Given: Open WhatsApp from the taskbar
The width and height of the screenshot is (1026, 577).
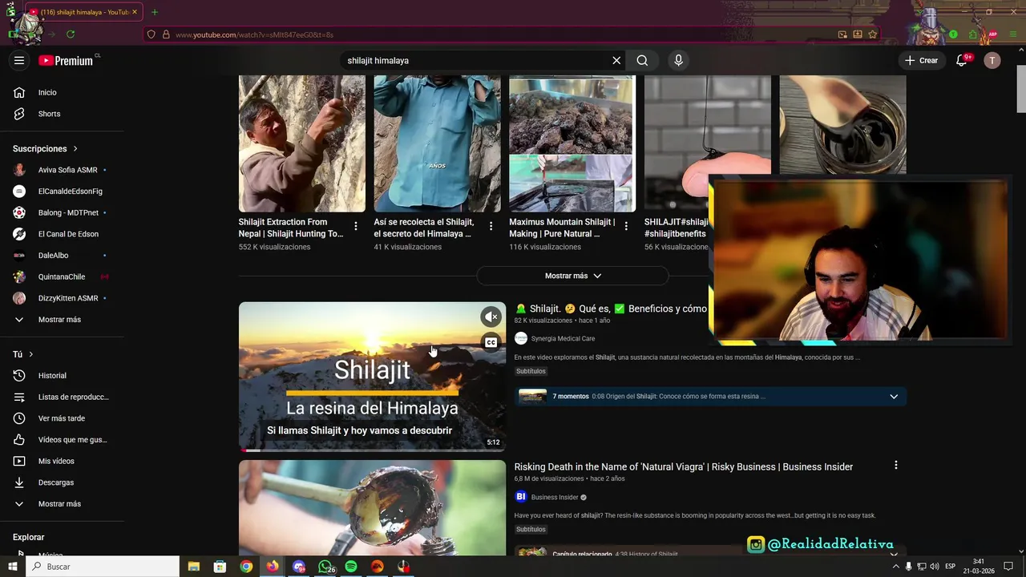Looking at the screenshot, I should pos(325,567).
